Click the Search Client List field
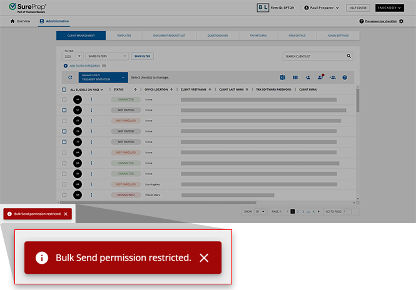416x290 pixels. coord(313,56)
